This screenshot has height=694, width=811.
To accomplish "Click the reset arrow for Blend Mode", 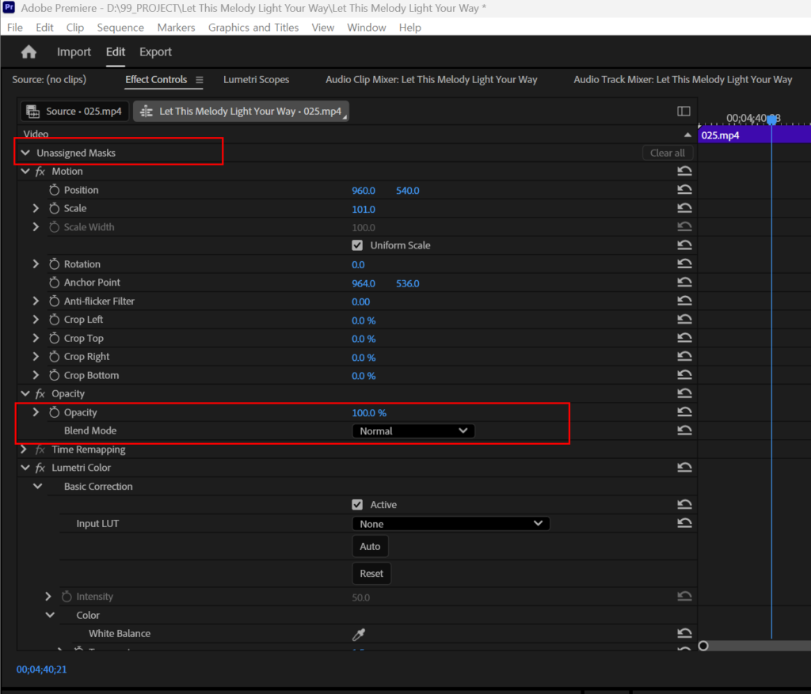I will click(x=684, y=430).
